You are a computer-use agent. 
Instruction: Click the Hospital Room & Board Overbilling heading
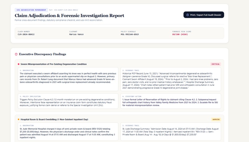pos(54,119)
